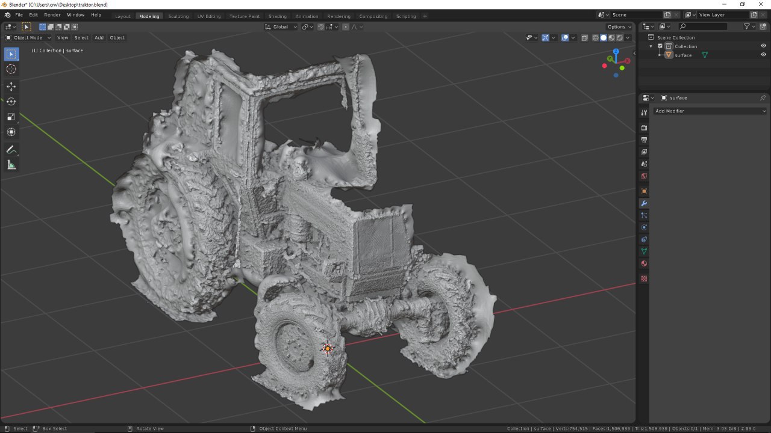The width and height of the screenshot is (771, 433).
Task: Open the Tool properties tab
Action: (644, 112)
